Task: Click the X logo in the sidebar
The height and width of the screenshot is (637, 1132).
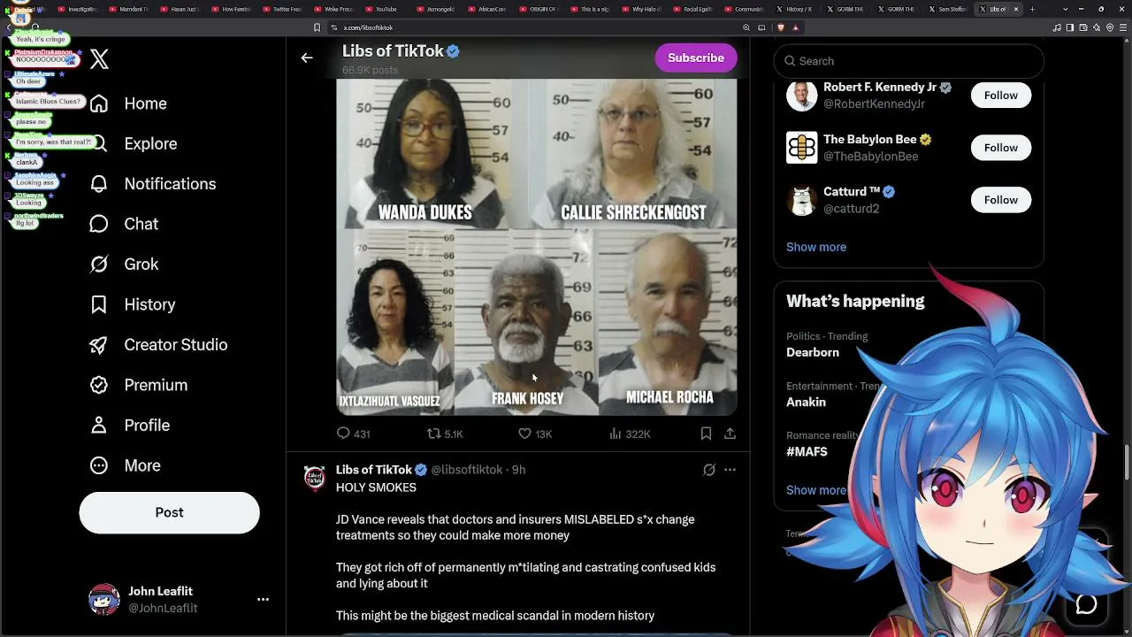Action: [99, 59]
